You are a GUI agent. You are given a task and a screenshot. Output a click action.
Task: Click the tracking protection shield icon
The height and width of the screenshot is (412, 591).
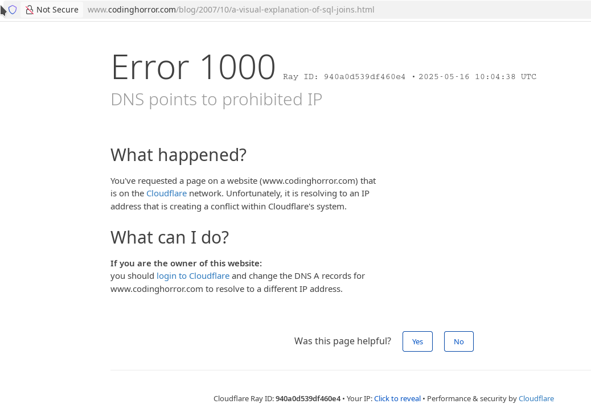13,10
